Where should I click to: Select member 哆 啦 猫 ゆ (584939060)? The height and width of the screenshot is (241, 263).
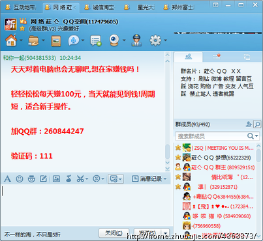[x=215, y=216]
